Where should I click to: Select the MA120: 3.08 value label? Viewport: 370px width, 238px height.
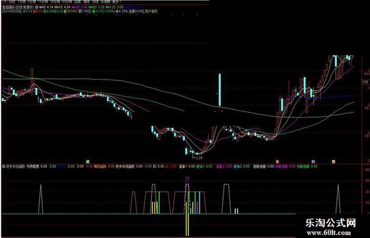pyautogui.click(x=114, y=7)
